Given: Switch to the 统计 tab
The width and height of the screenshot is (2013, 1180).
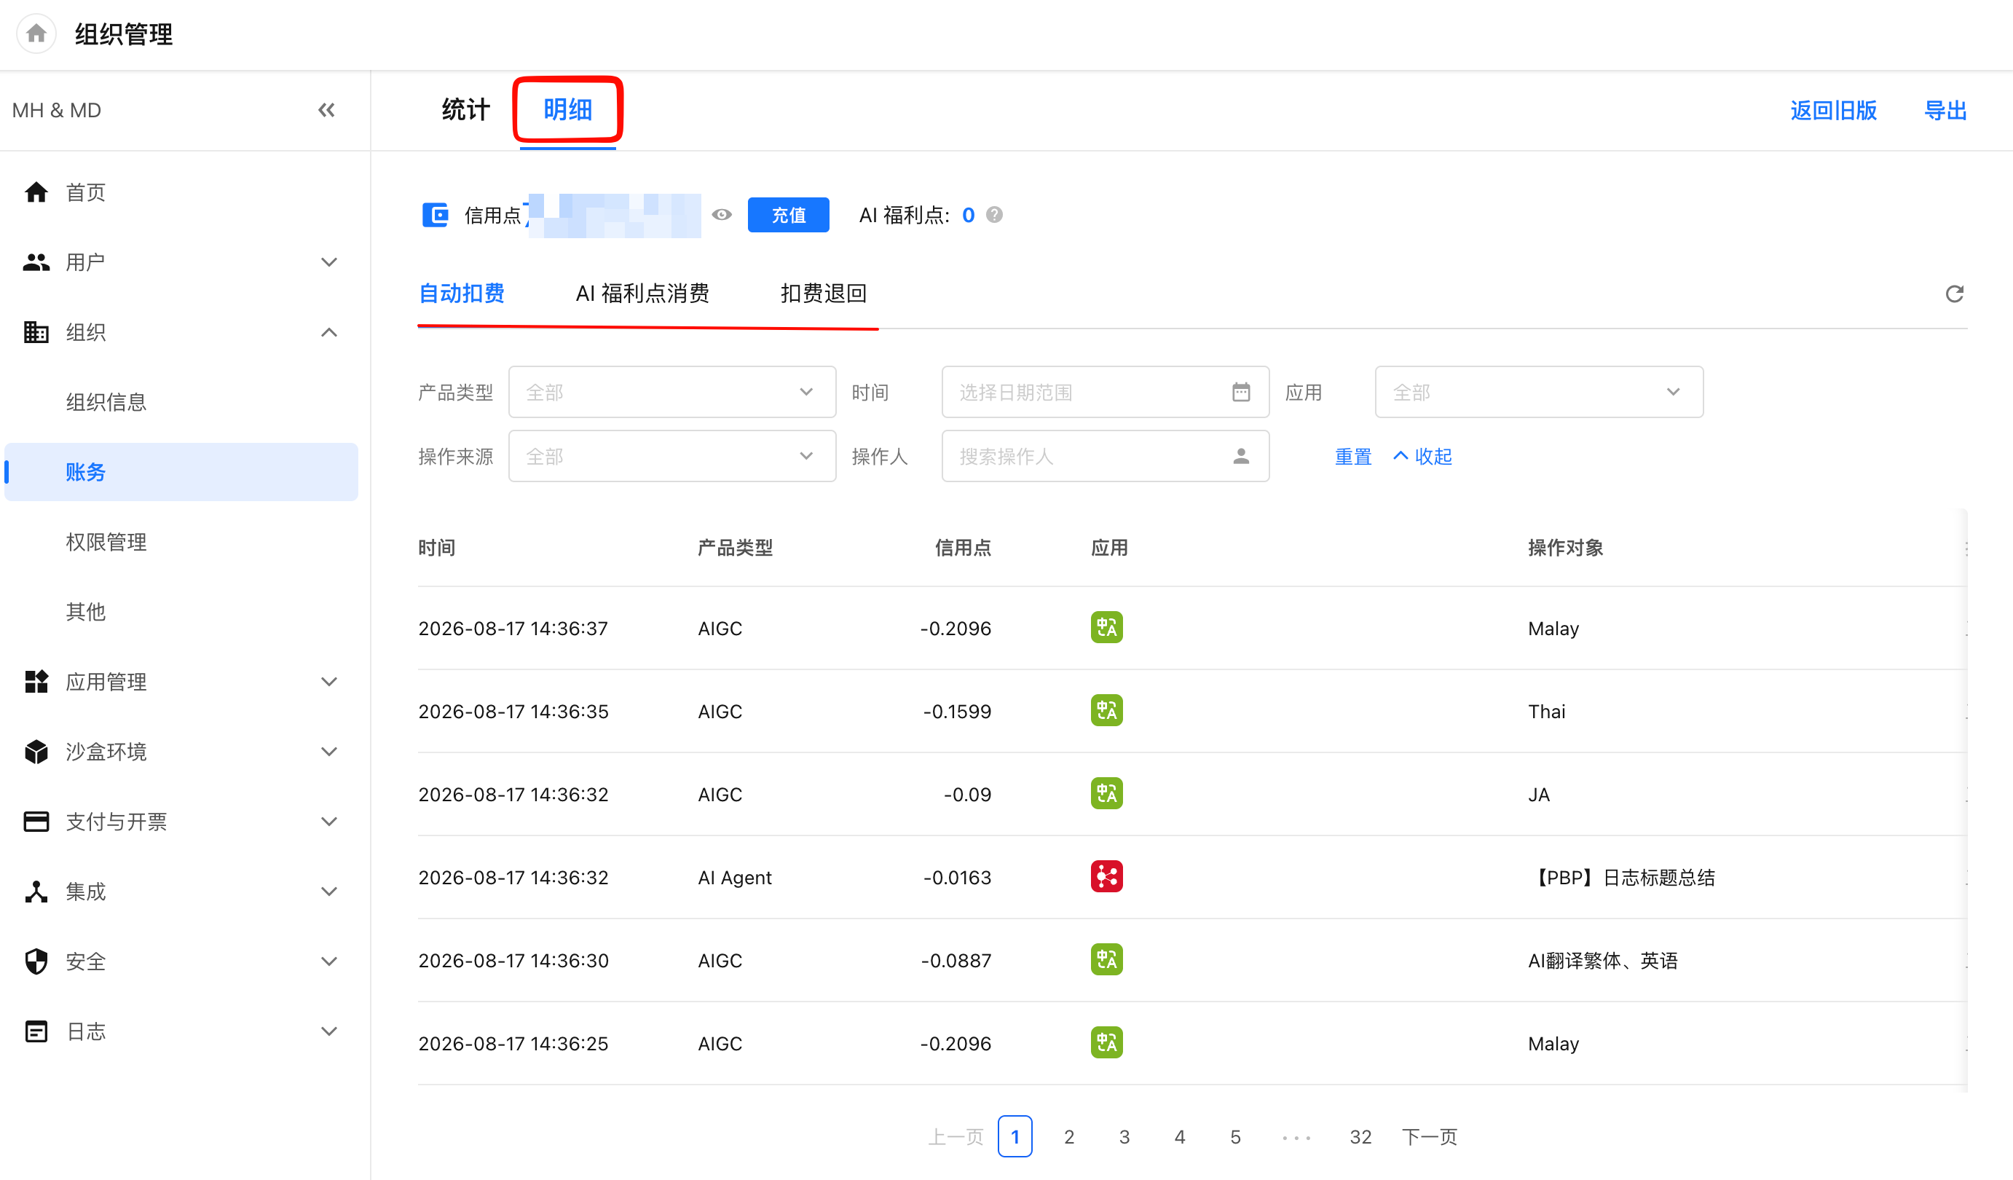Looking at the screenshot, I should (x=465, y=110).
